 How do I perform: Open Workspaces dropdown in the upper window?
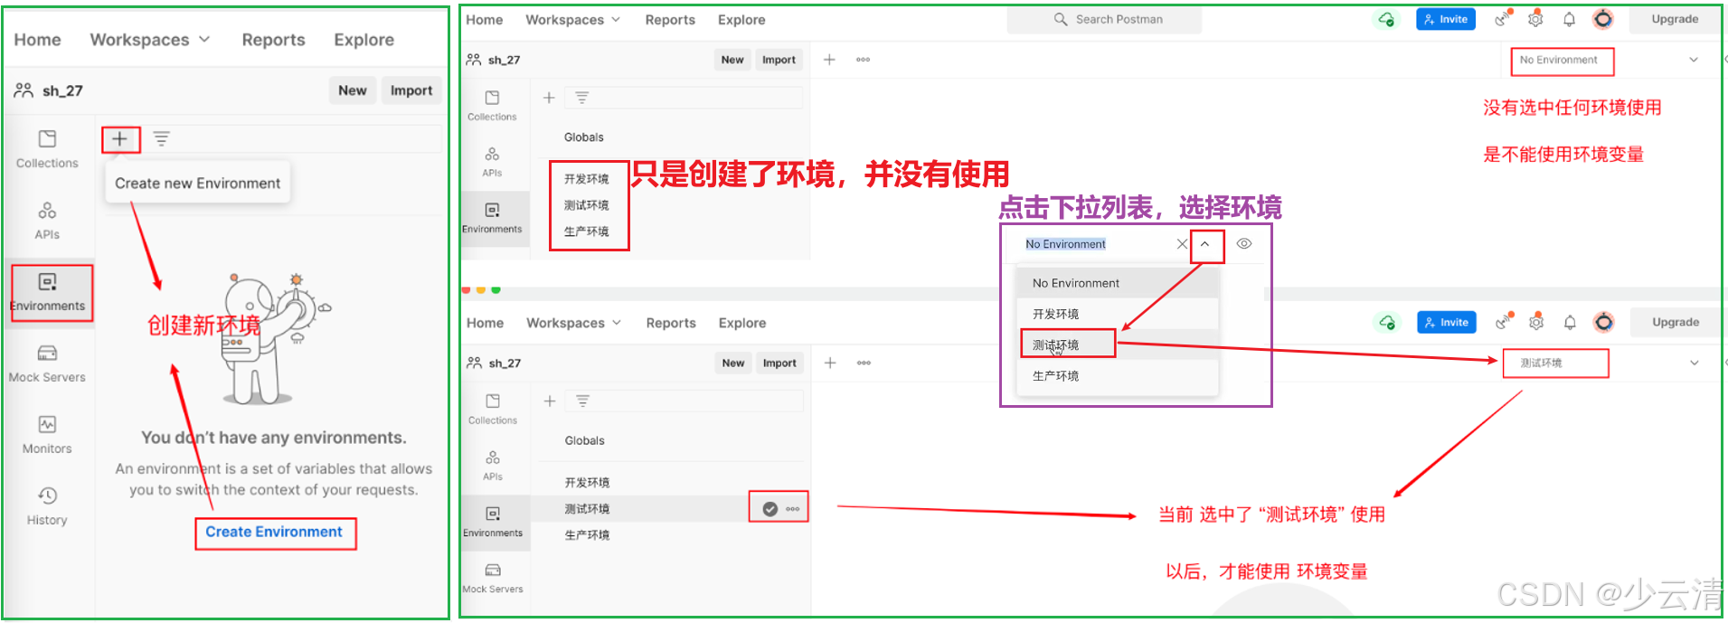tap(572, 20)
